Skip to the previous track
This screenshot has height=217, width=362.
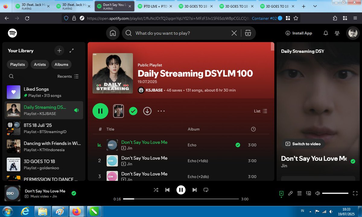[x=167, y=190]
